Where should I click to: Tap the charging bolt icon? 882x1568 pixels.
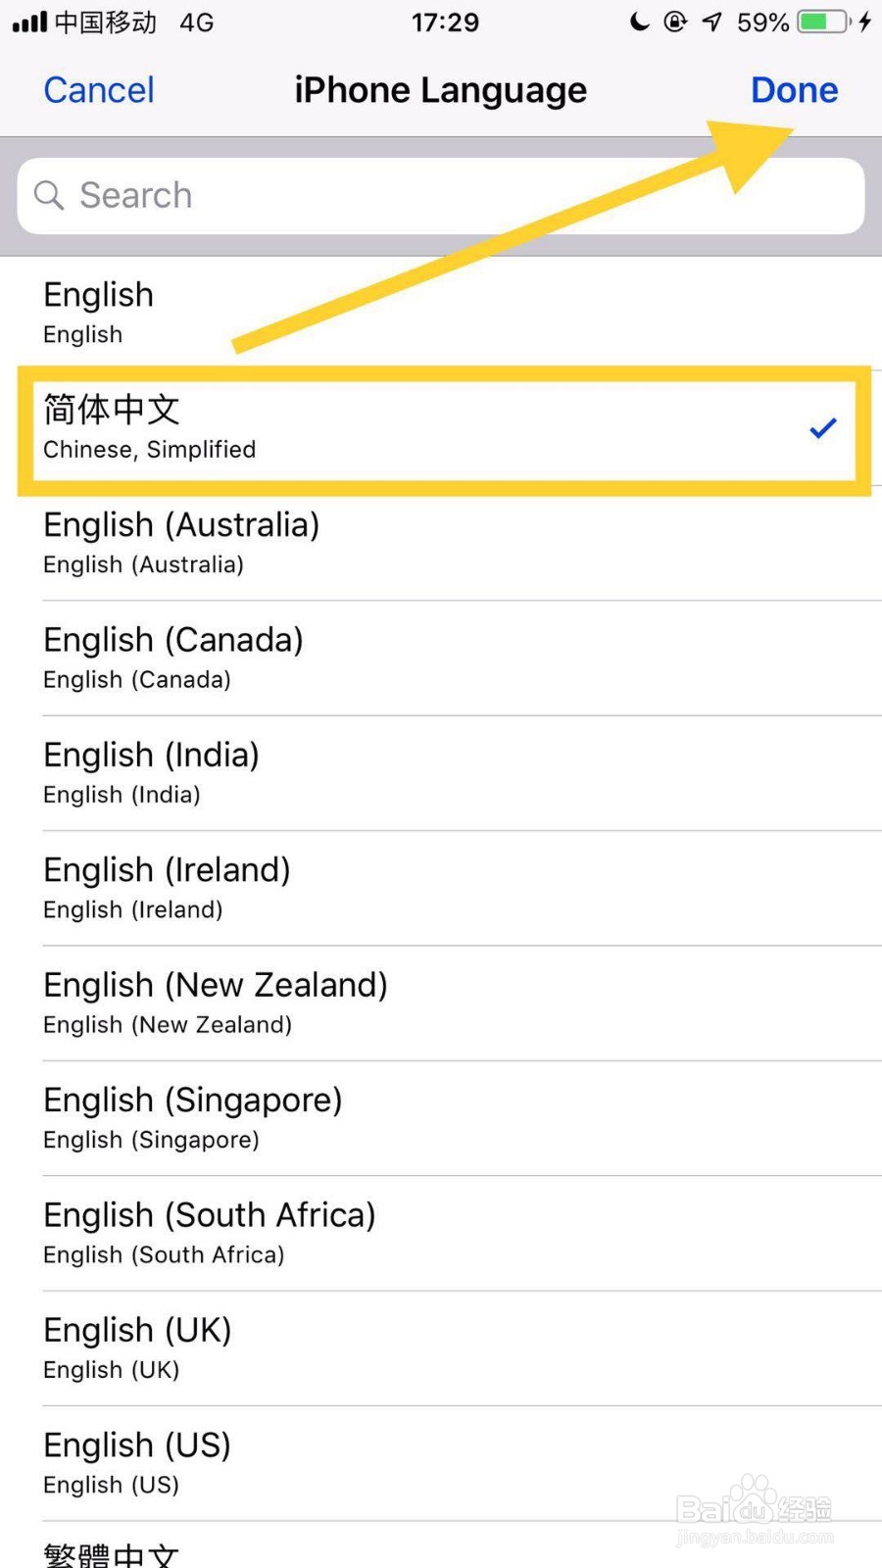(x=864, y=22)
